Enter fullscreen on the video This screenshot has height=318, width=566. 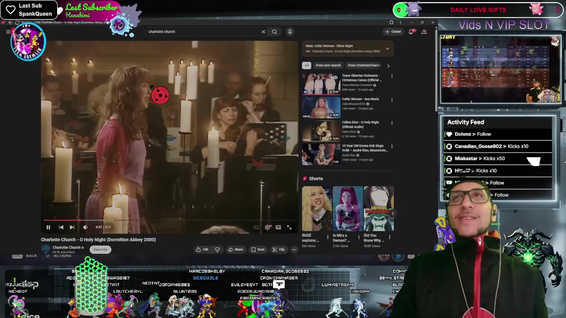[x=289, y=227]
